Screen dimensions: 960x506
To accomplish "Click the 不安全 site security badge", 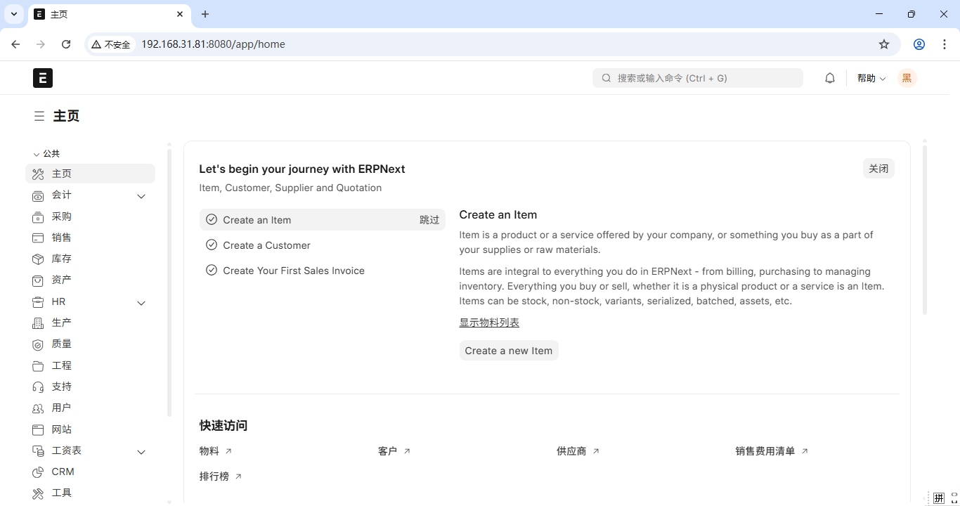I will (111, 44).
